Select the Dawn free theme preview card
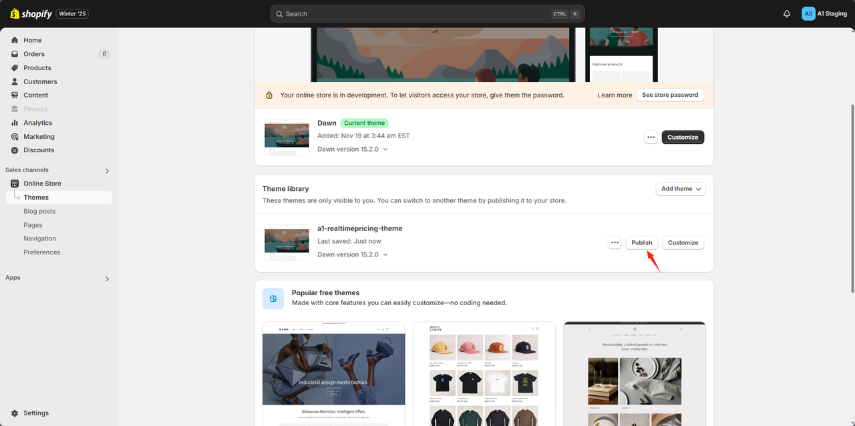 [x=334, y=374]
